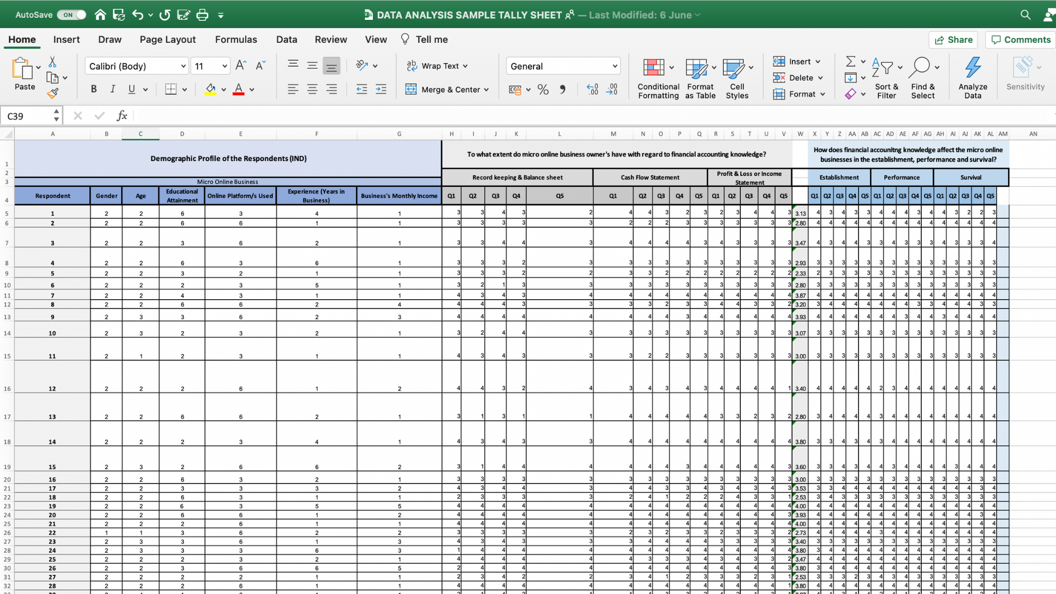Viewport: 1056px width, 594px height.
Task: Switch to the Insert tab
Action: 67,40
